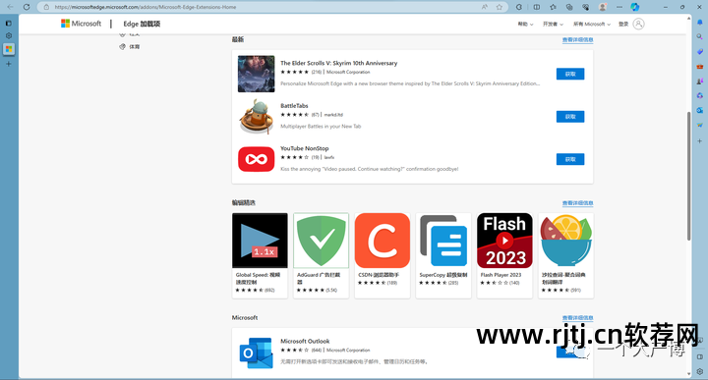Open YouTube NonStop title text
Viewport: 708px width, 380px height.
coord(304,148)
